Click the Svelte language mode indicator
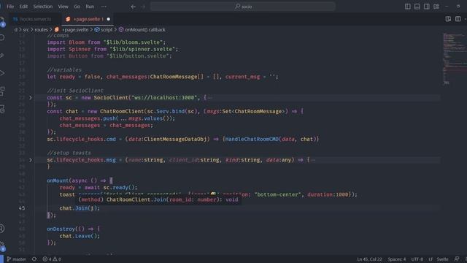The image size is (467, 263). tap(443, 259)
